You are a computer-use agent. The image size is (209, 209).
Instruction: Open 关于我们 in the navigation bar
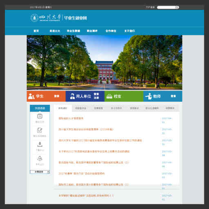coord(130,31)
